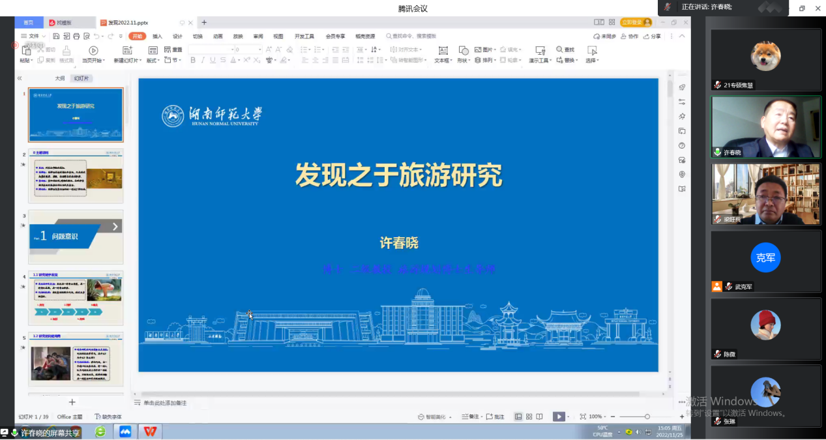The height and width of the screenshot is (440, 826).
Task: Toggle Bold text formatting
Action: pyautogui.click(x=193, y=61)
